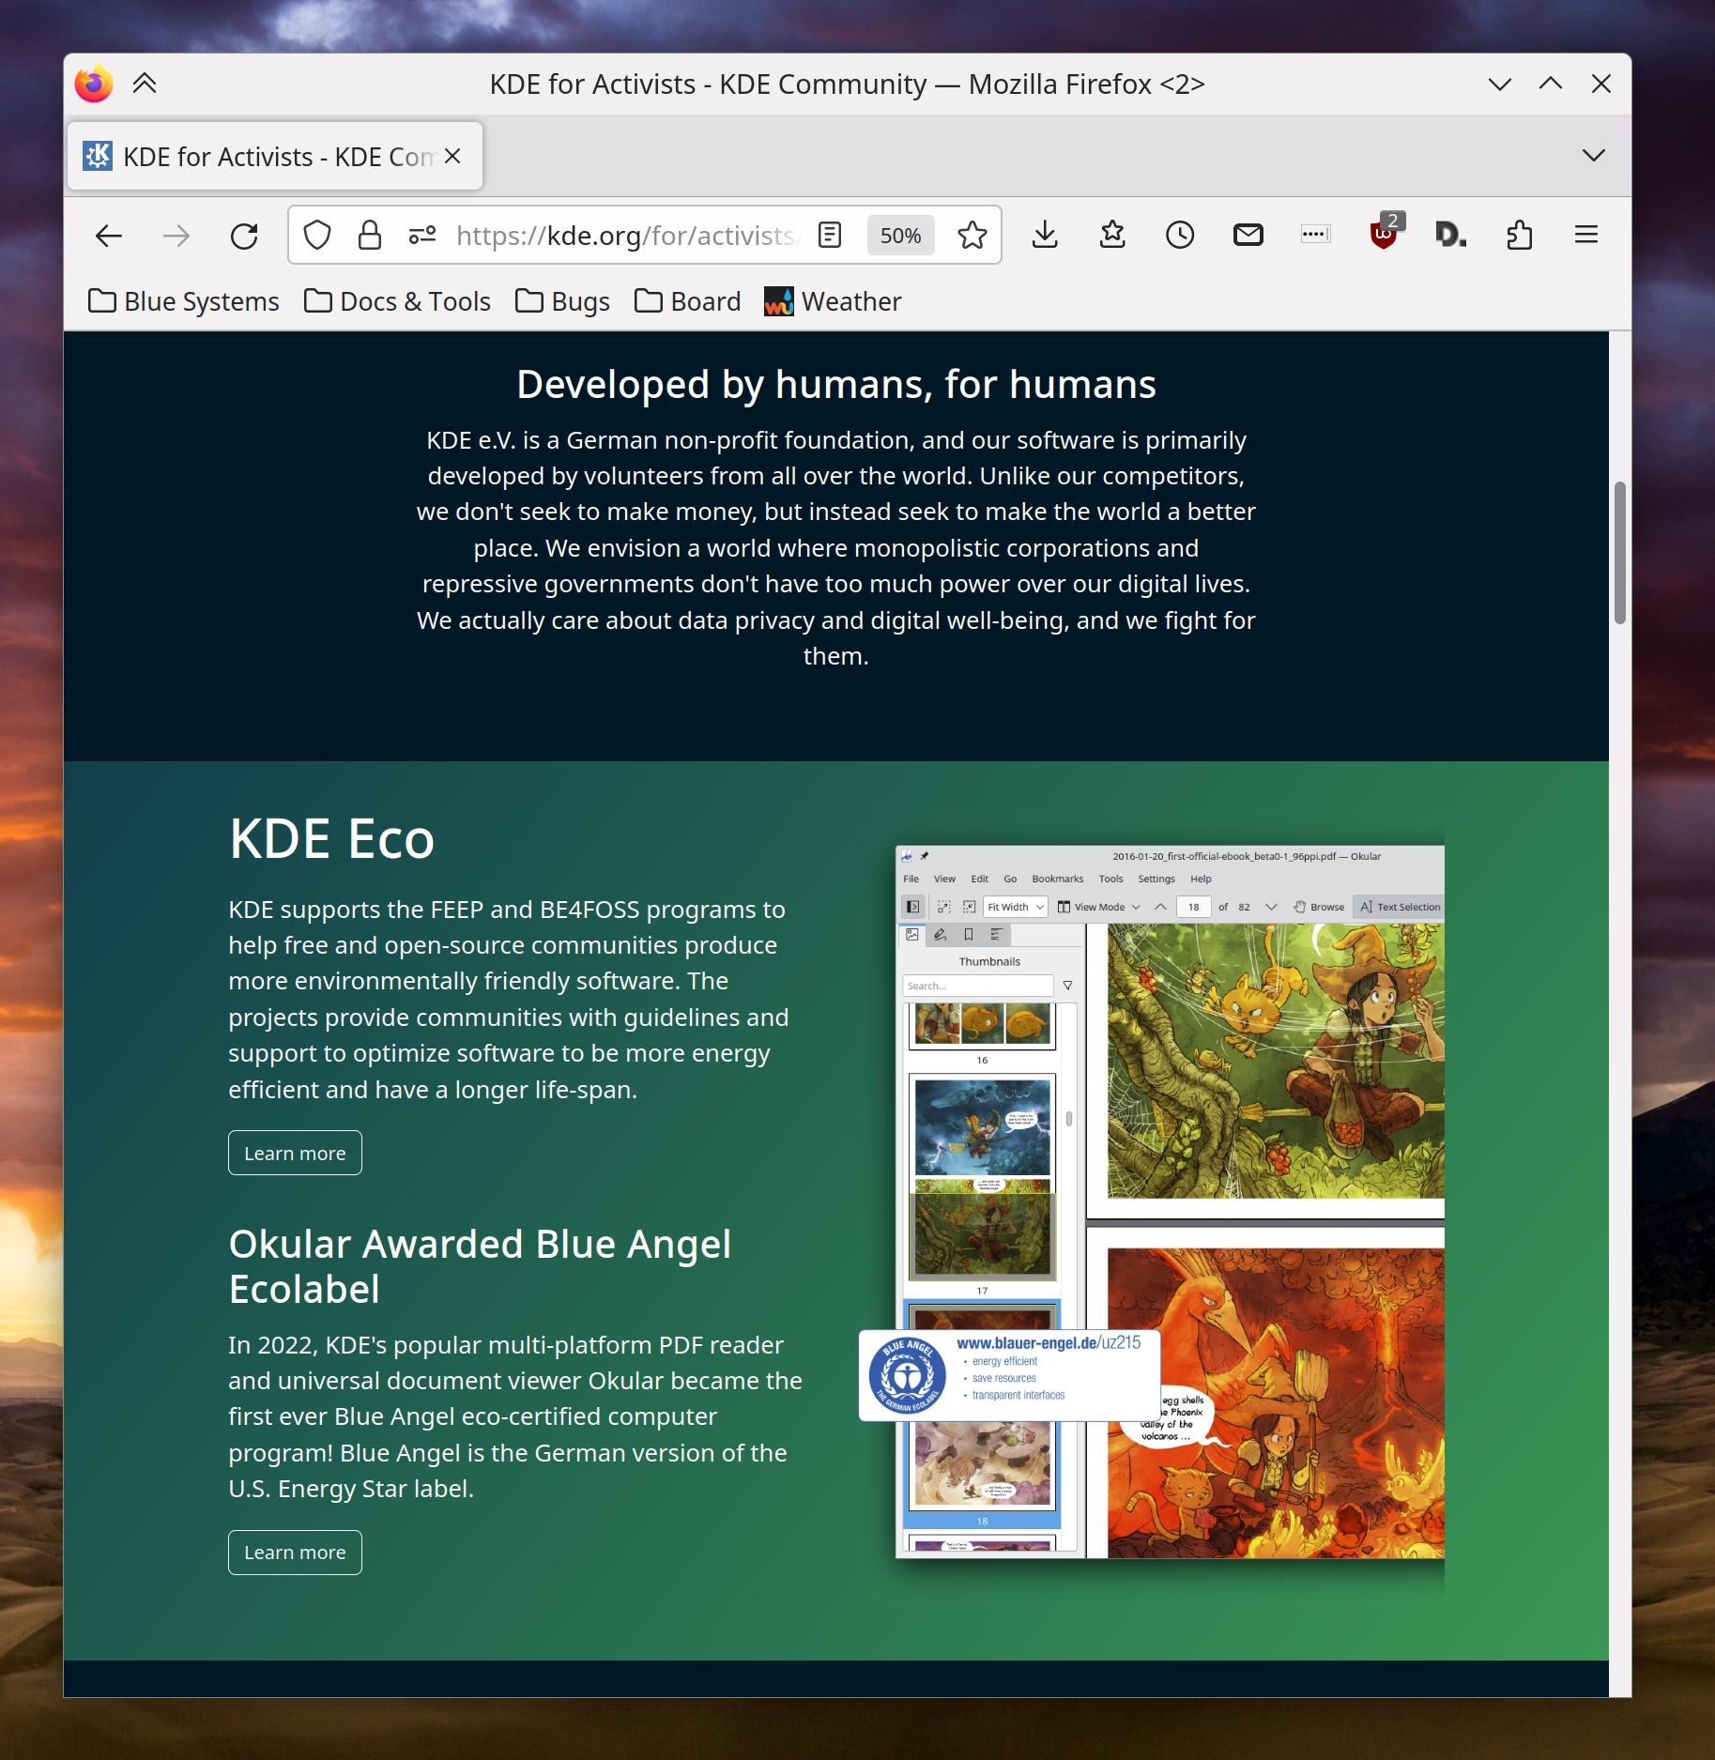
Task: Select the KDE for Activists tab
Action: coord(263,157)
